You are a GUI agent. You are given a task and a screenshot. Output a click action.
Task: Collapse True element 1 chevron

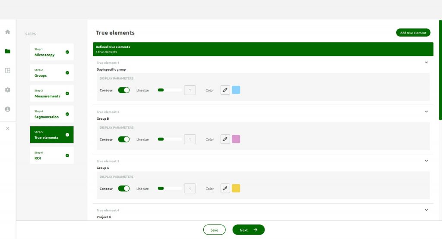coord(426,62)
